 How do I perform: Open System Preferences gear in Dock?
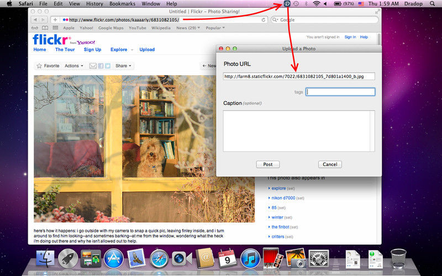(x=319, y=258)
